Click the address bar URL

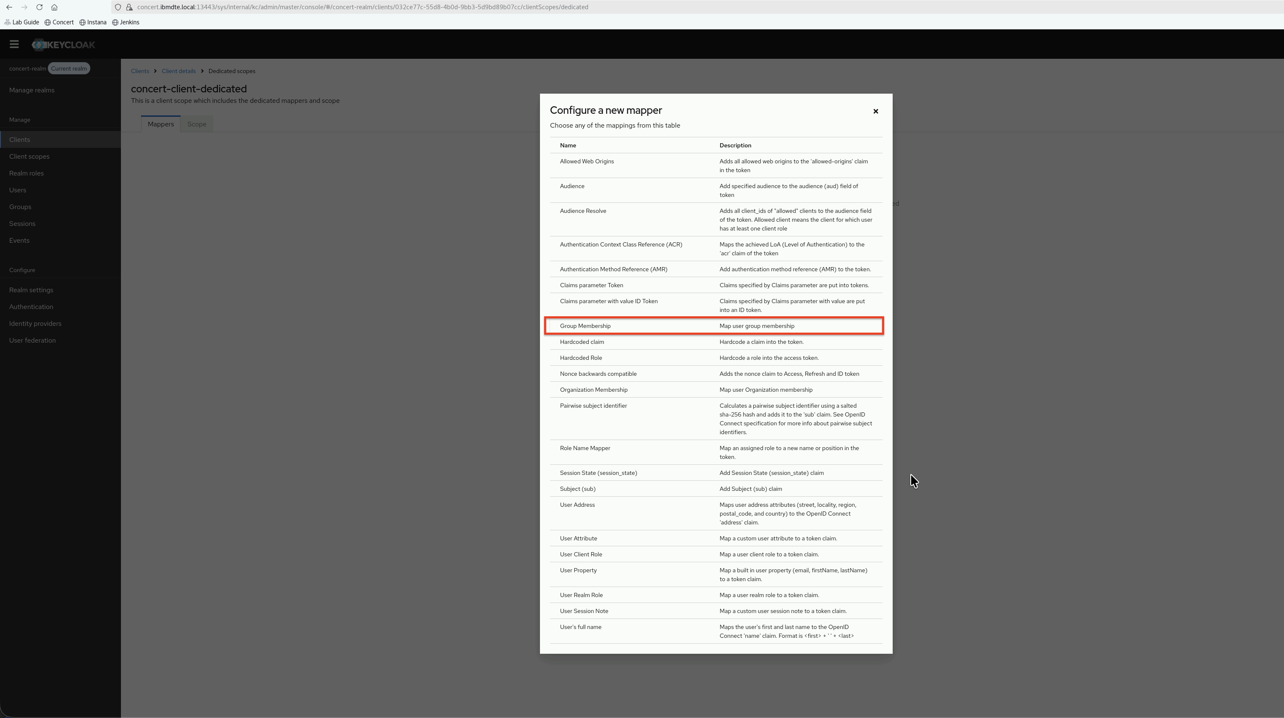point(362,7)
